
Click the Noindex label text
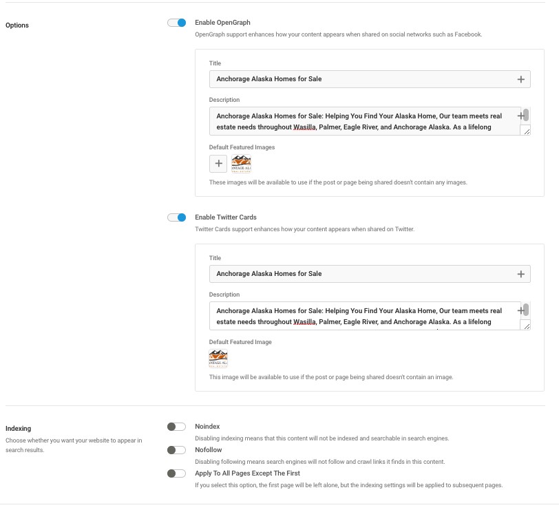pyautogui.click(x=207, y=427)
